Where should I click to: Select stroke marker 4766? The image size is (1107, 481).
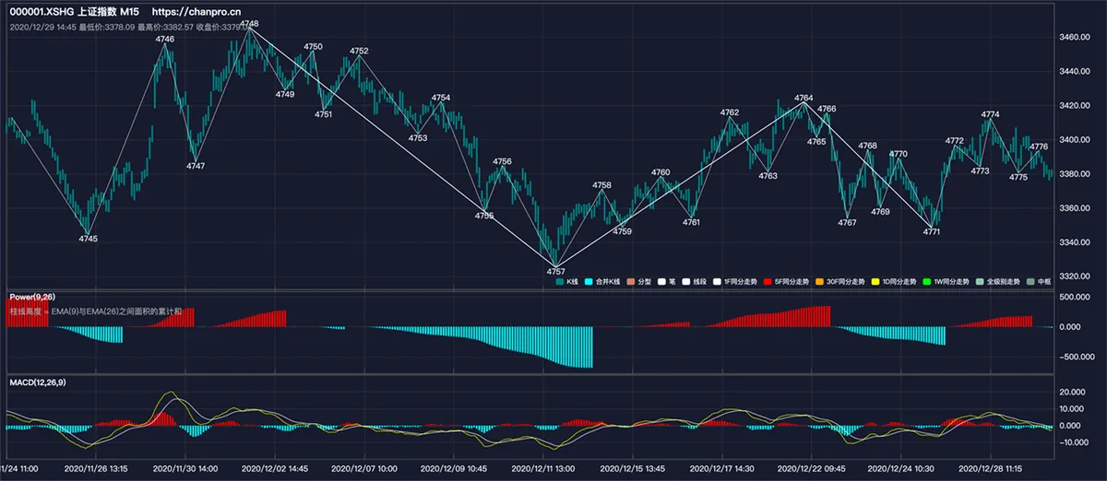click(x=827, y=109)
